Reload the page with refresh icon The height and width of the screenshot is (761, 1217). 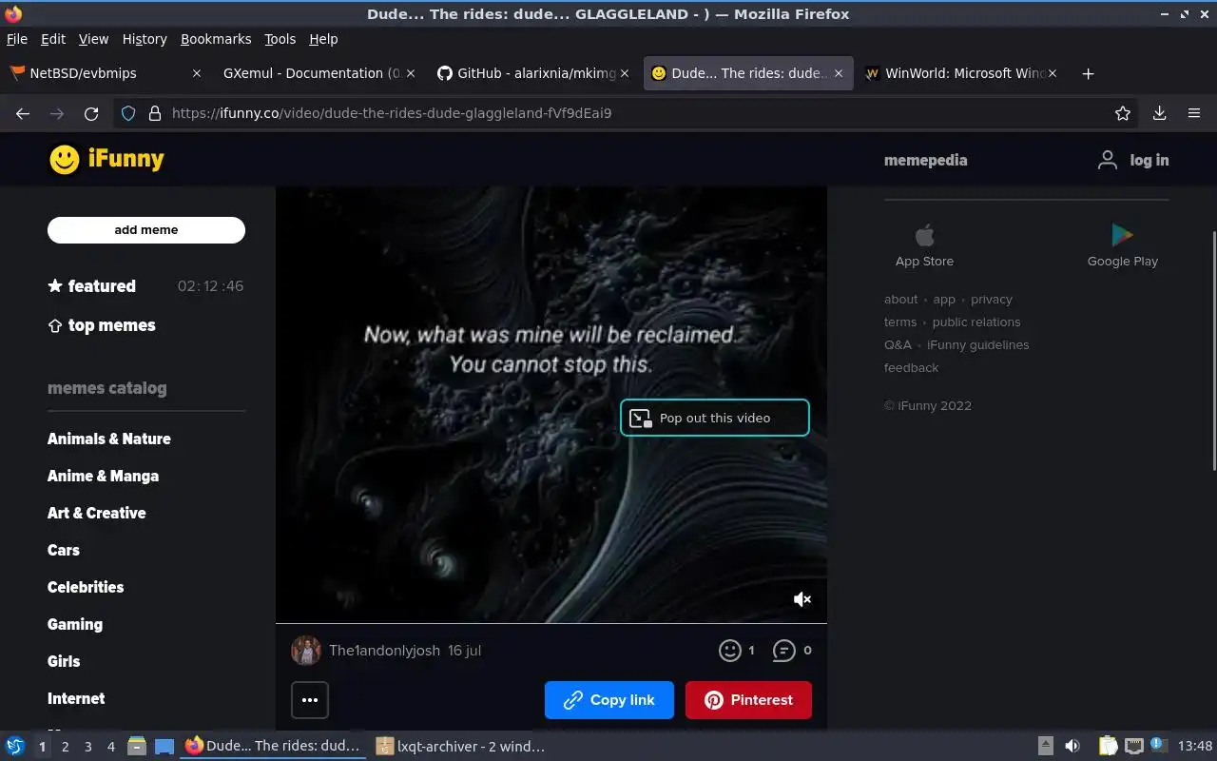pyautogui.click(x=91, y=113)
